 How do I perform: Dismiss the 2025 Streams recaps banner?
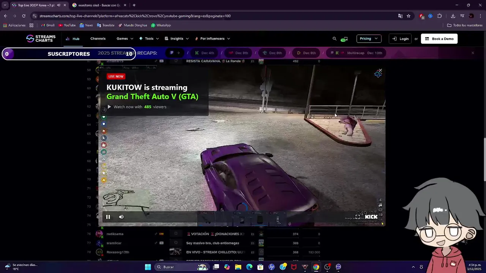point(473,53)
